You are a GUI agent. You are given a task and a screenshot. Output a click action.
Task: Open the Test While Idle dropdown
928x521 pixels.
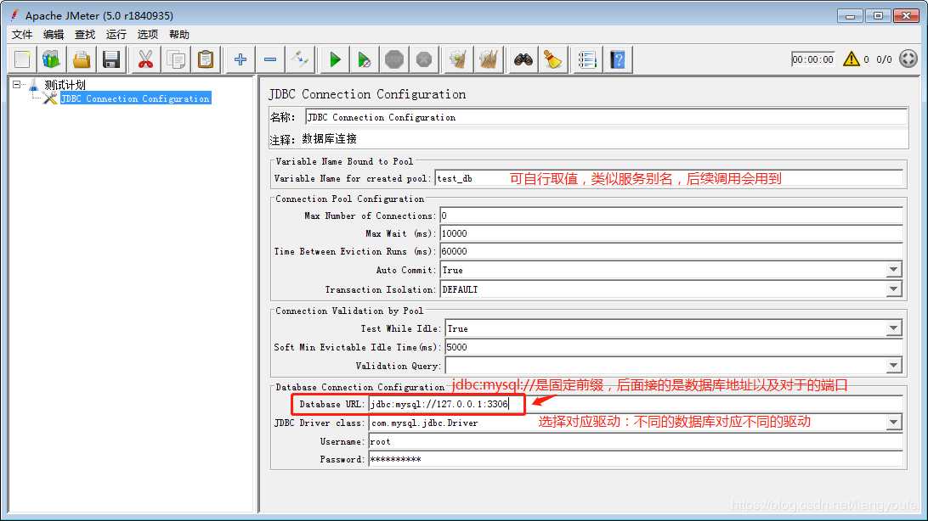[893, 328]
